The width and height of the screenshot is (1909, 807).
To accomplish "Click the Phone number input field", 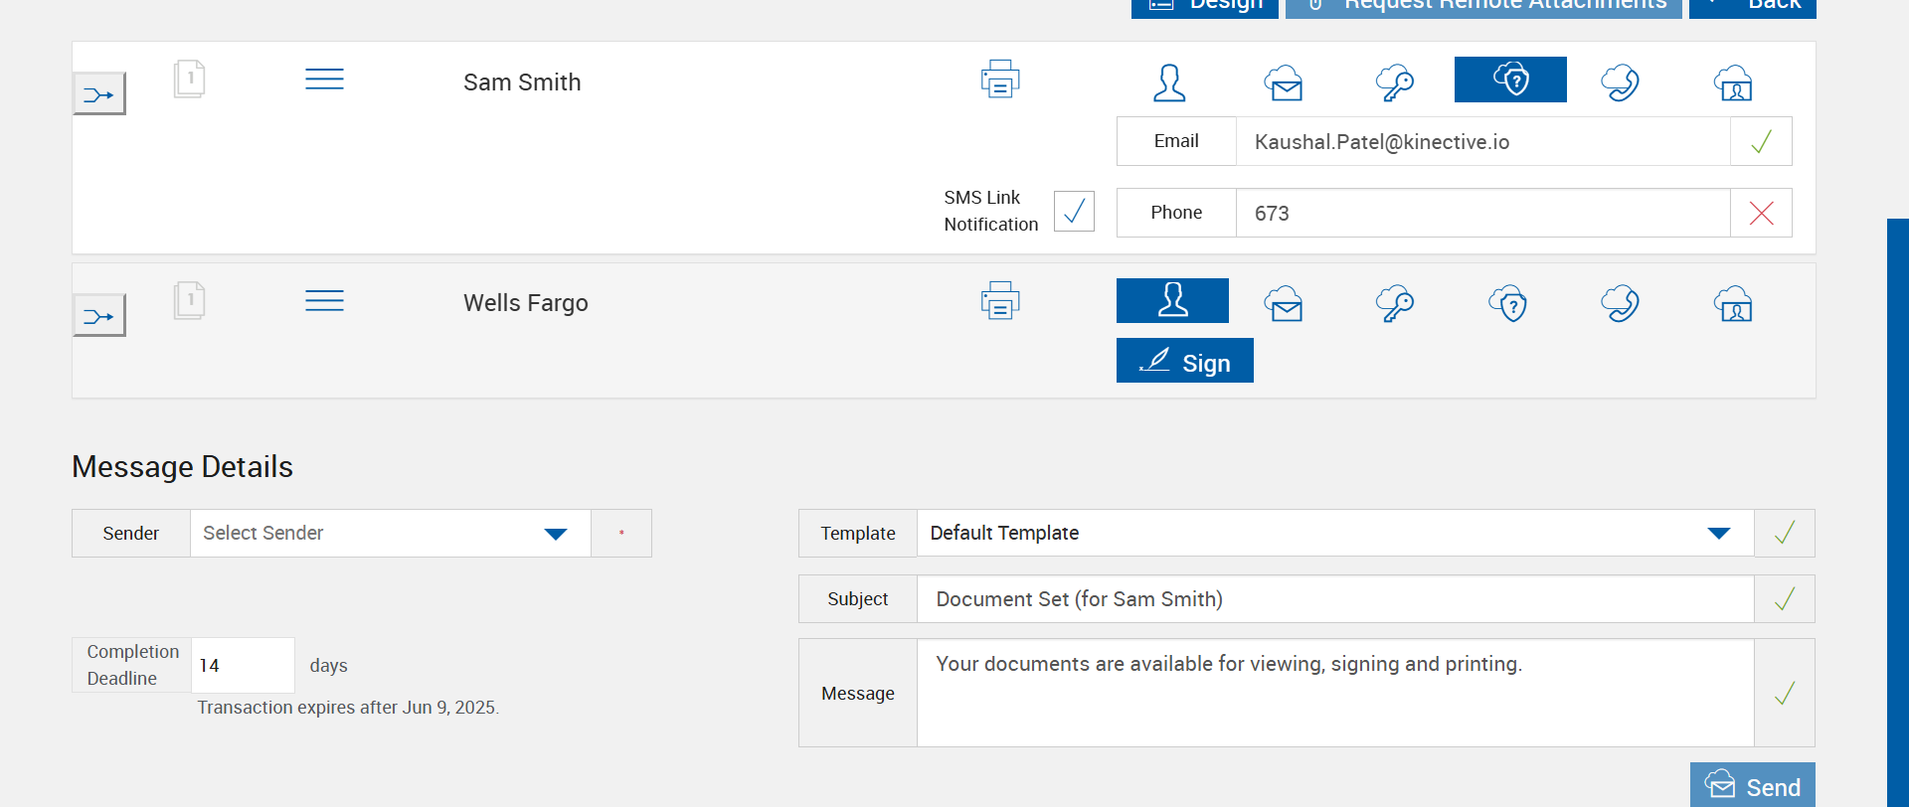I will 1481,214.
